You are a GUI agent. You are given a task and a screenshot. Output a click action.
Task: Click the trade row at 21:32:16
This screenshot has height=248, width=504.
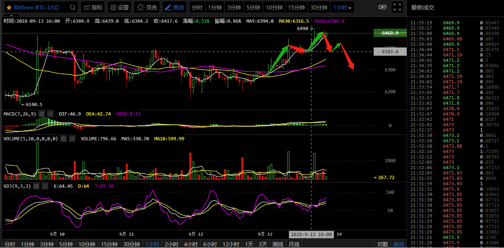click(x=455, y=151)
